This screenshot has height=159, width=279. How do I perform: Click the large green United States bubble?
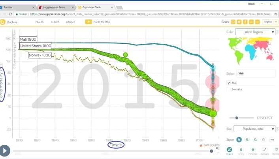(213, 113)
